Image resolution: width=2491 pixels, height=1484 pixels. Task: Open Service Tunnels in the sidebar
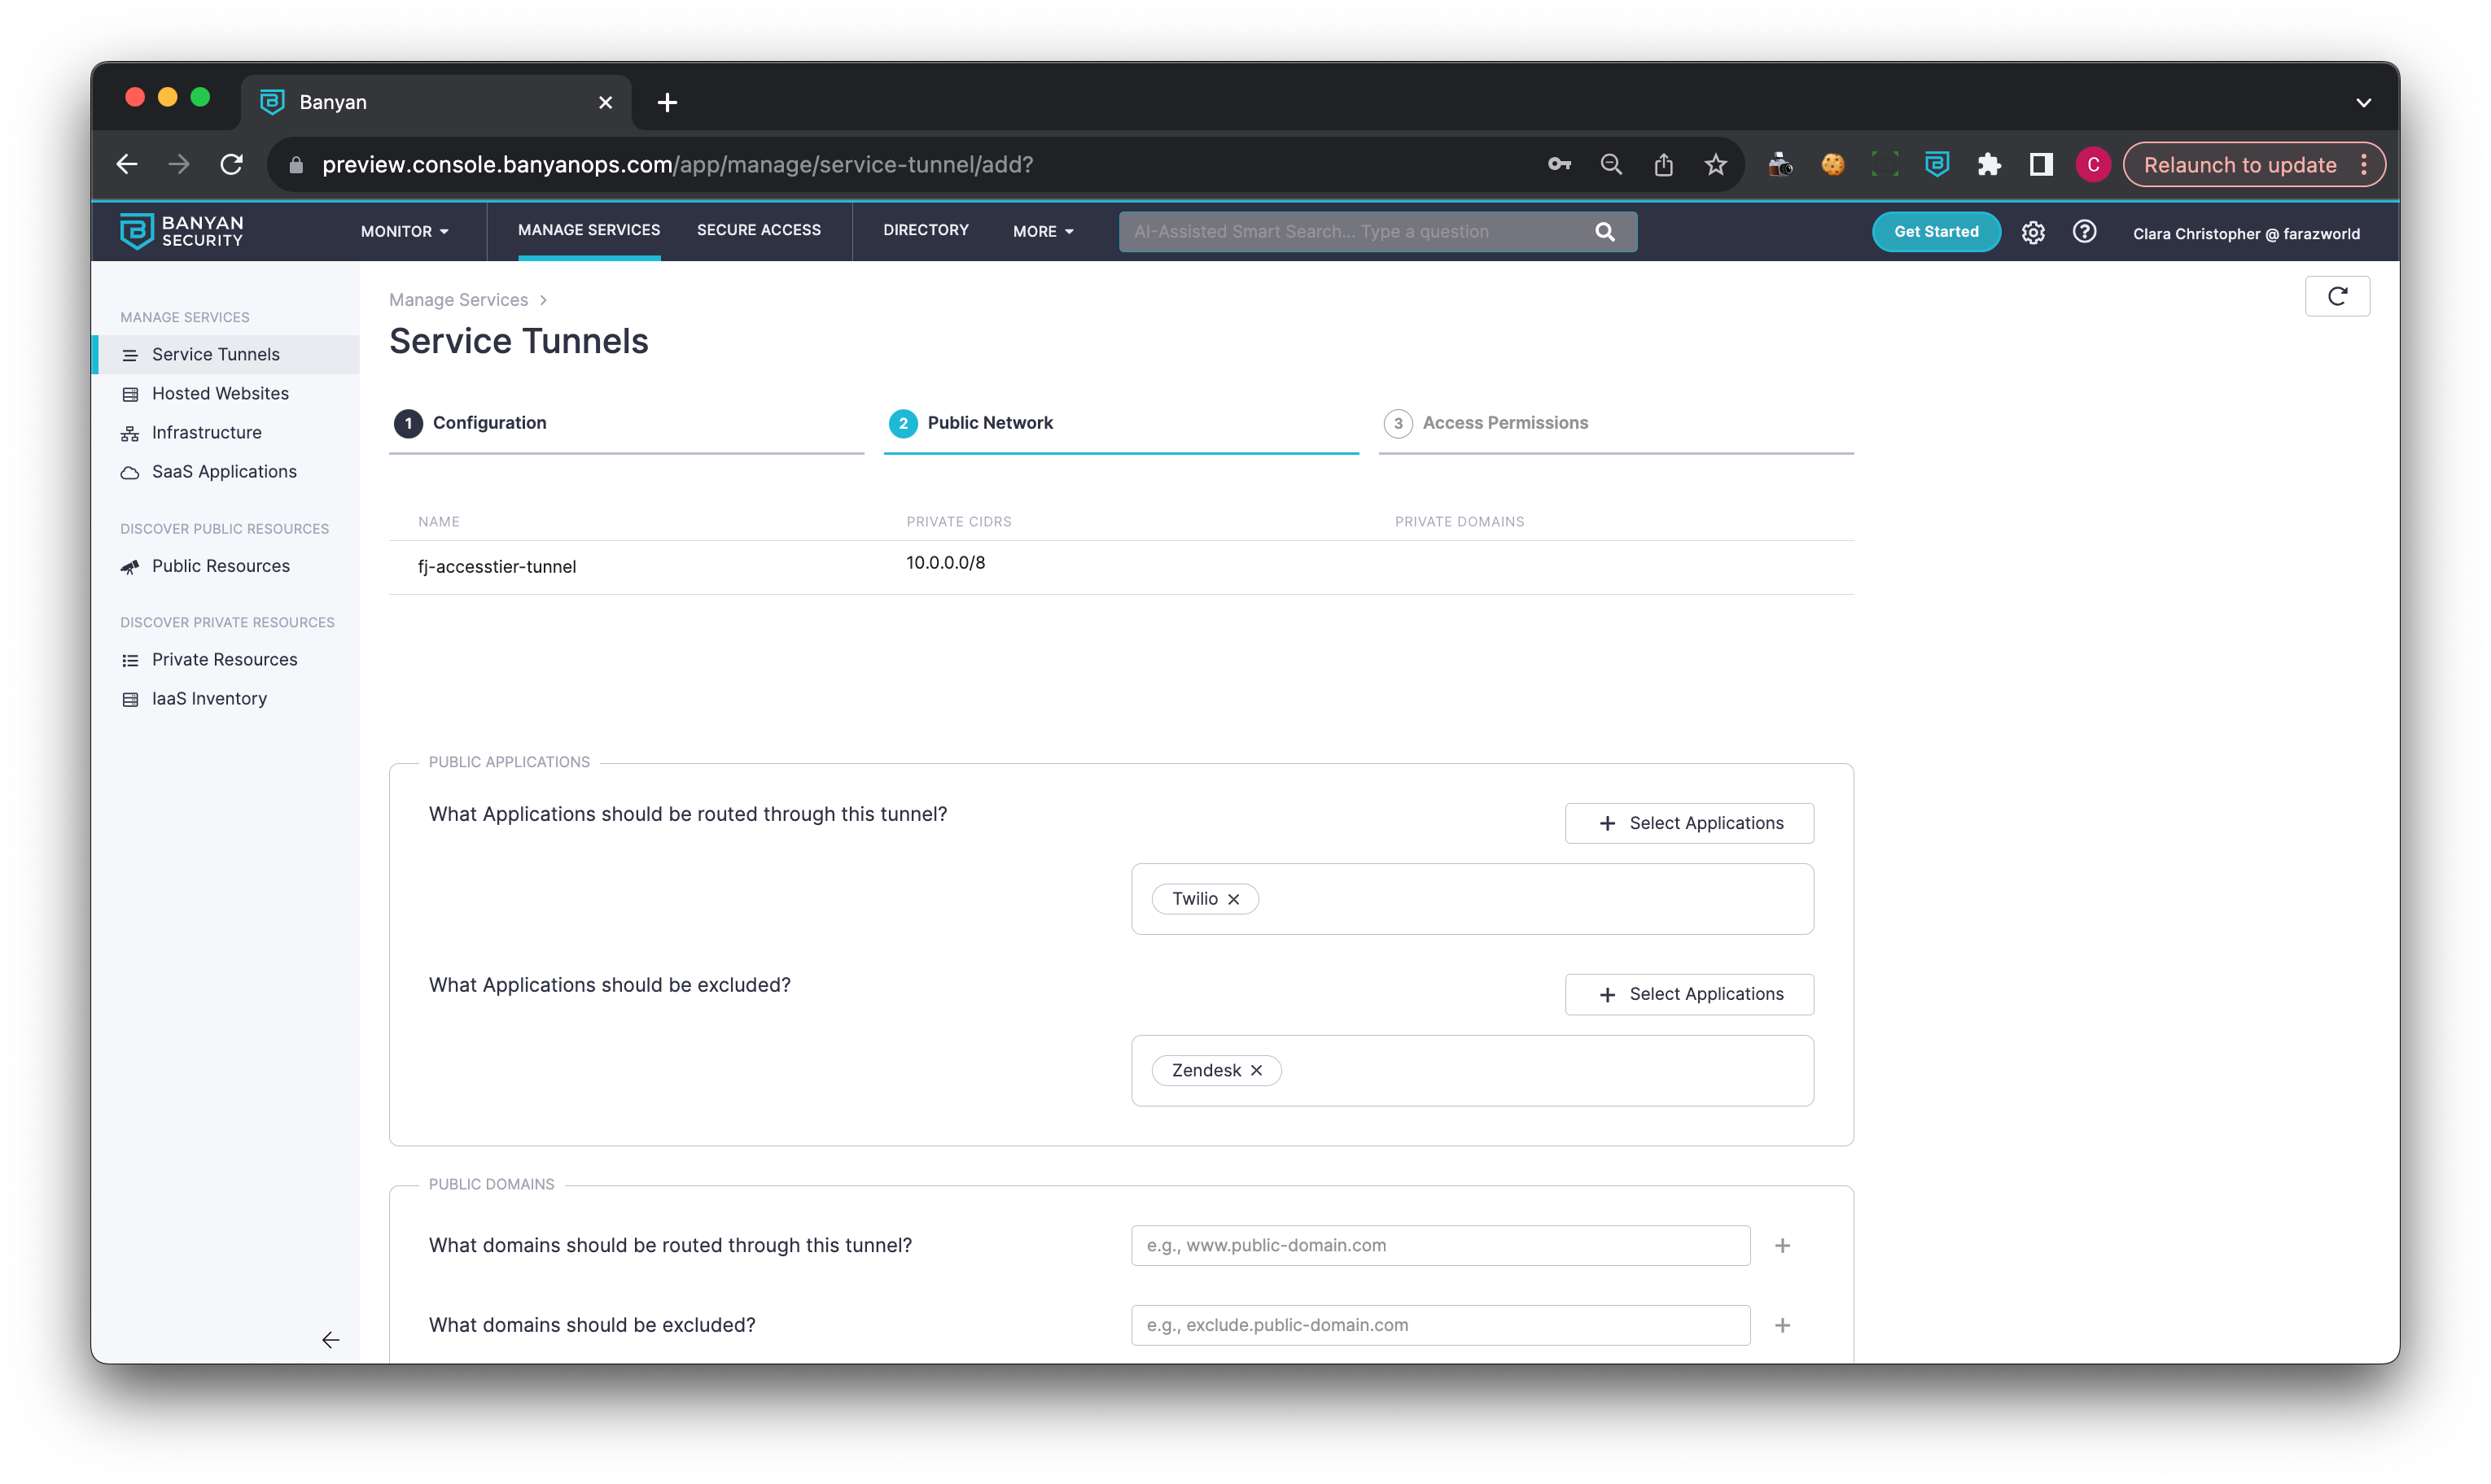click(226, 354)
